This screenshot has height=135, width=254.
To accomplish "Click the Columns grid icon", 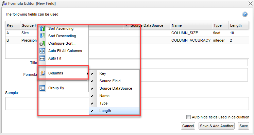I will pyautogui.click(x=42, y=73).
